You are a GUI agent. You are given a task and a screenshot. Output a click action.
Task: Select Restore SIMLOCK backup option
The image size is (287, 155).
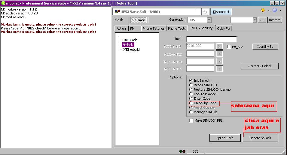pos(191,90)
